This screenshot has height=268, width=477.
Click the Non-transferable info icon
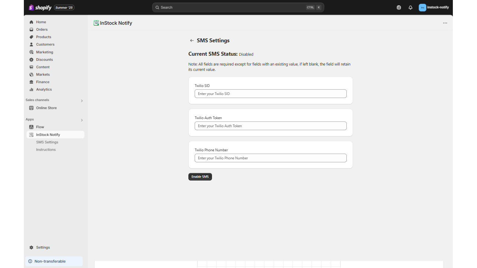30,261
